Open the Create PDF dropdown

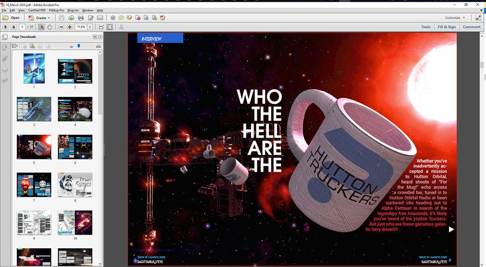(39, 18)
